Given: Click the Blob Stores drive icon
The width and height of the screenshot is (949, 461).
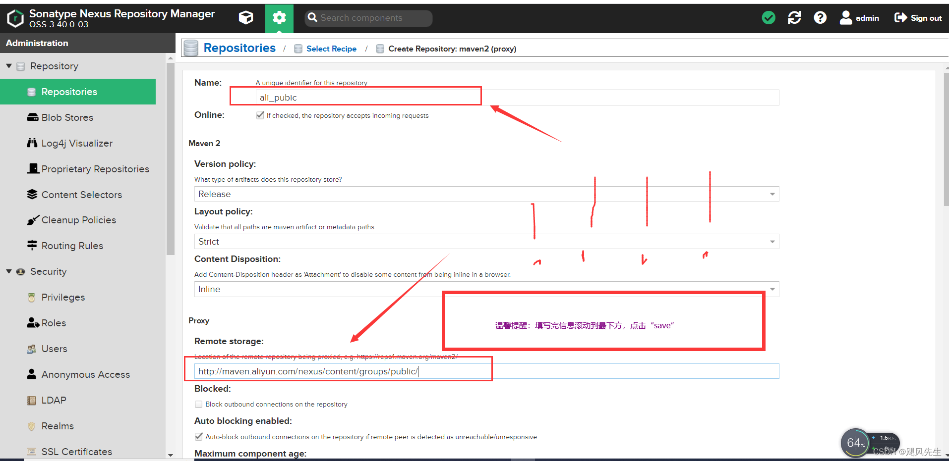Looking at the screenshot, I should (x=32, y=117).
